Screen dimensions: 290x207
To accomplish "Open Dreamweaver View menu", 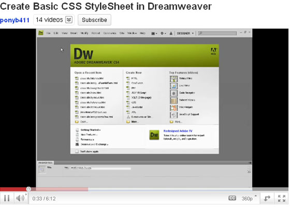I will 65,33.
